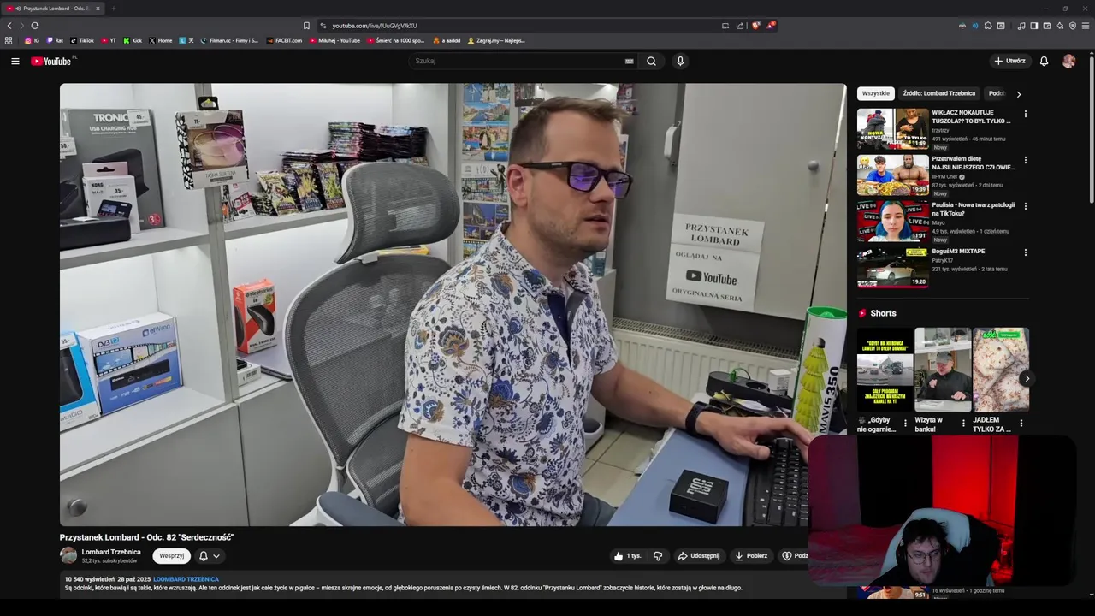Viewport: 1095px width, 616px height.
Task: Toggle the browser sidebar panel icon
Action: click(1033, 26)
